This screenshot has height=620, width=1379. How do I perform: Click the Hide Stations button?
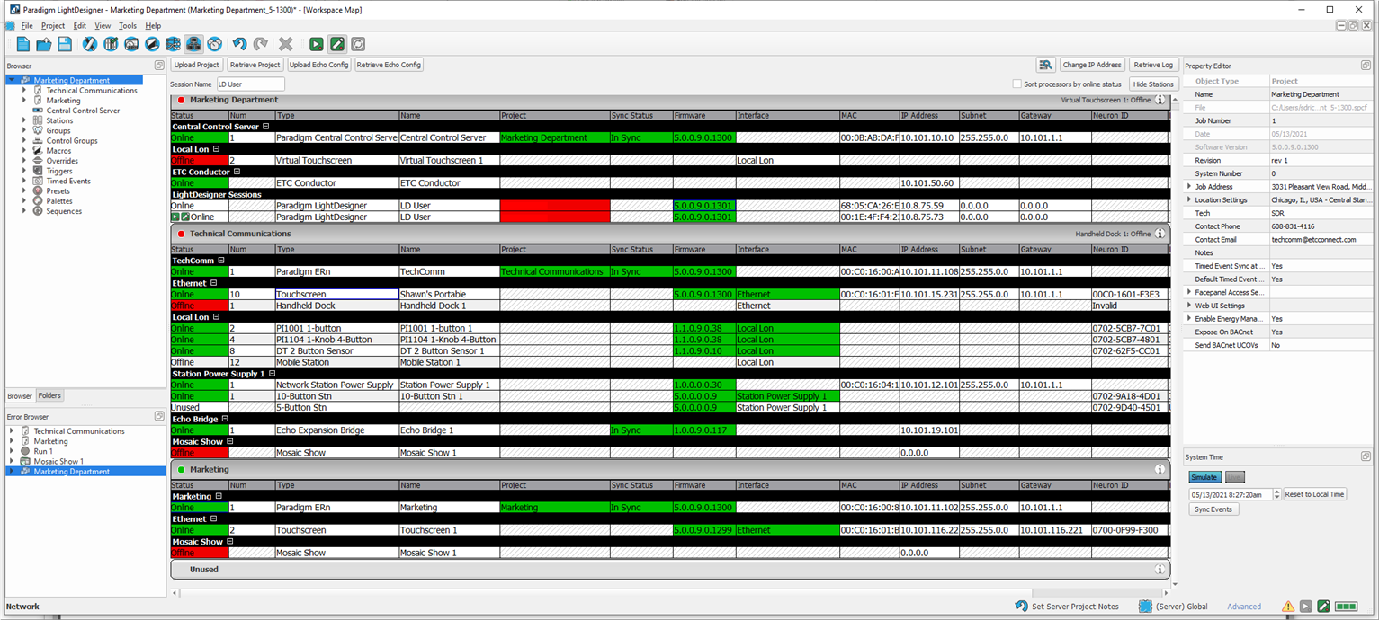[1153, 84]
